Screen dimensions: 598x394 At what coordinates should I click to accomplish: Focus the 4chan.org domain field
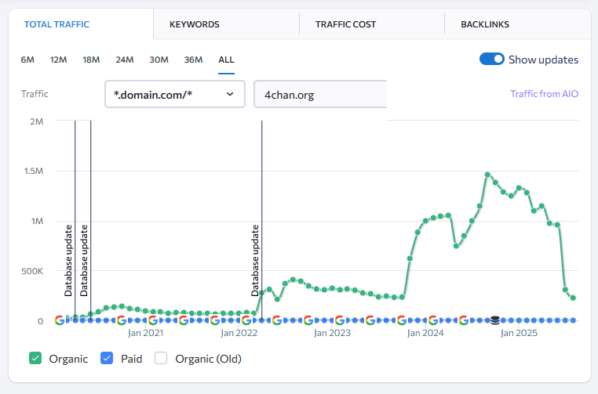point(320,94)
